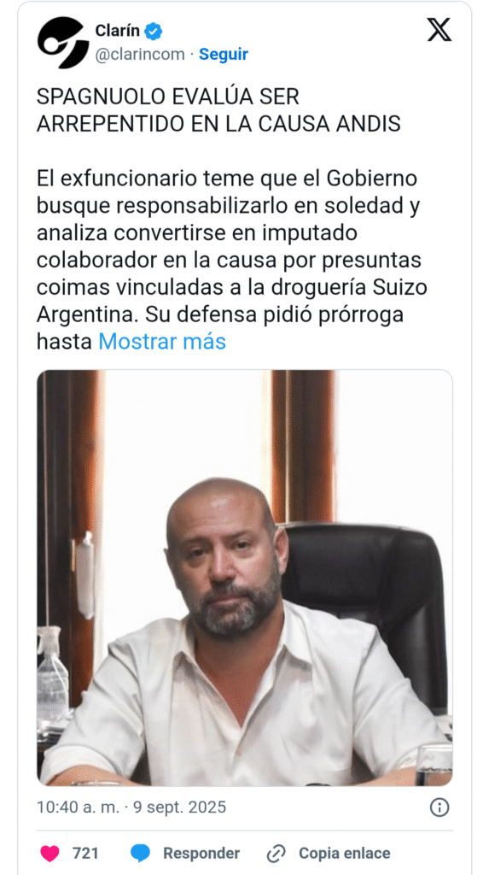Like the tweet with the heart icon

tap(49, 854)
